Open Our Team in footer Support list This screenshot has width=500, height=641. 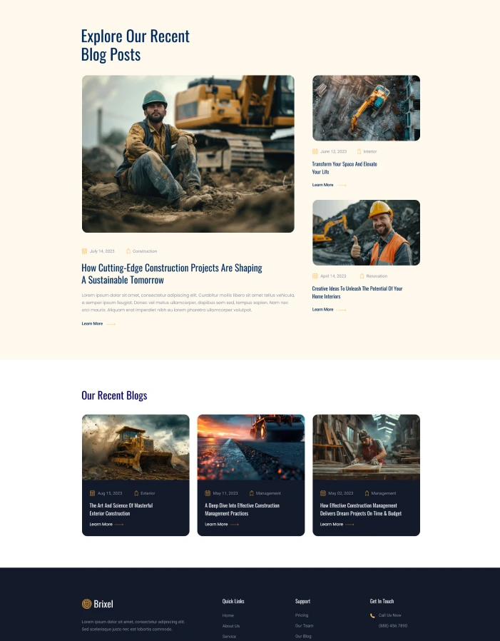coord(305,626)
